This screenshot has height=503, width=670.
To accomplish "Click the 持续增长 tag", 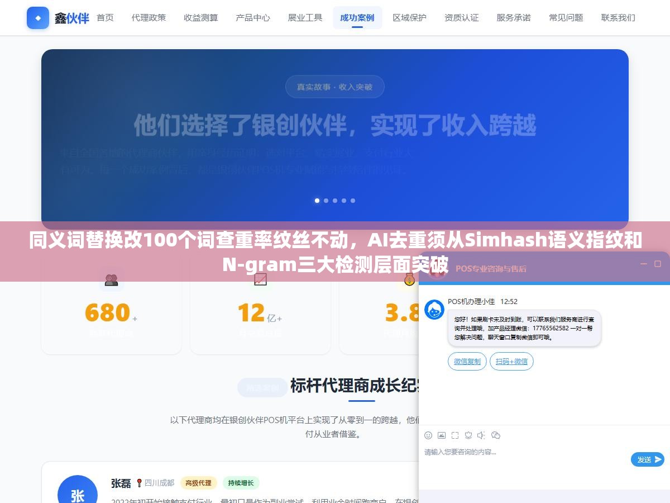I will coord(241,483).
